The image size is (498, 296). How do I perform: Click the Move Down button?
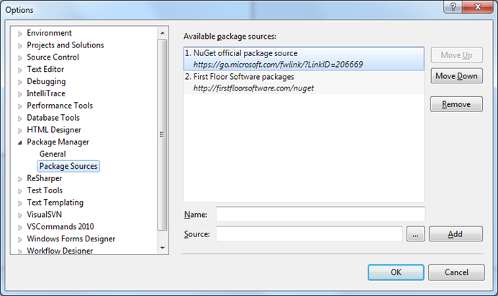(456, 76)
